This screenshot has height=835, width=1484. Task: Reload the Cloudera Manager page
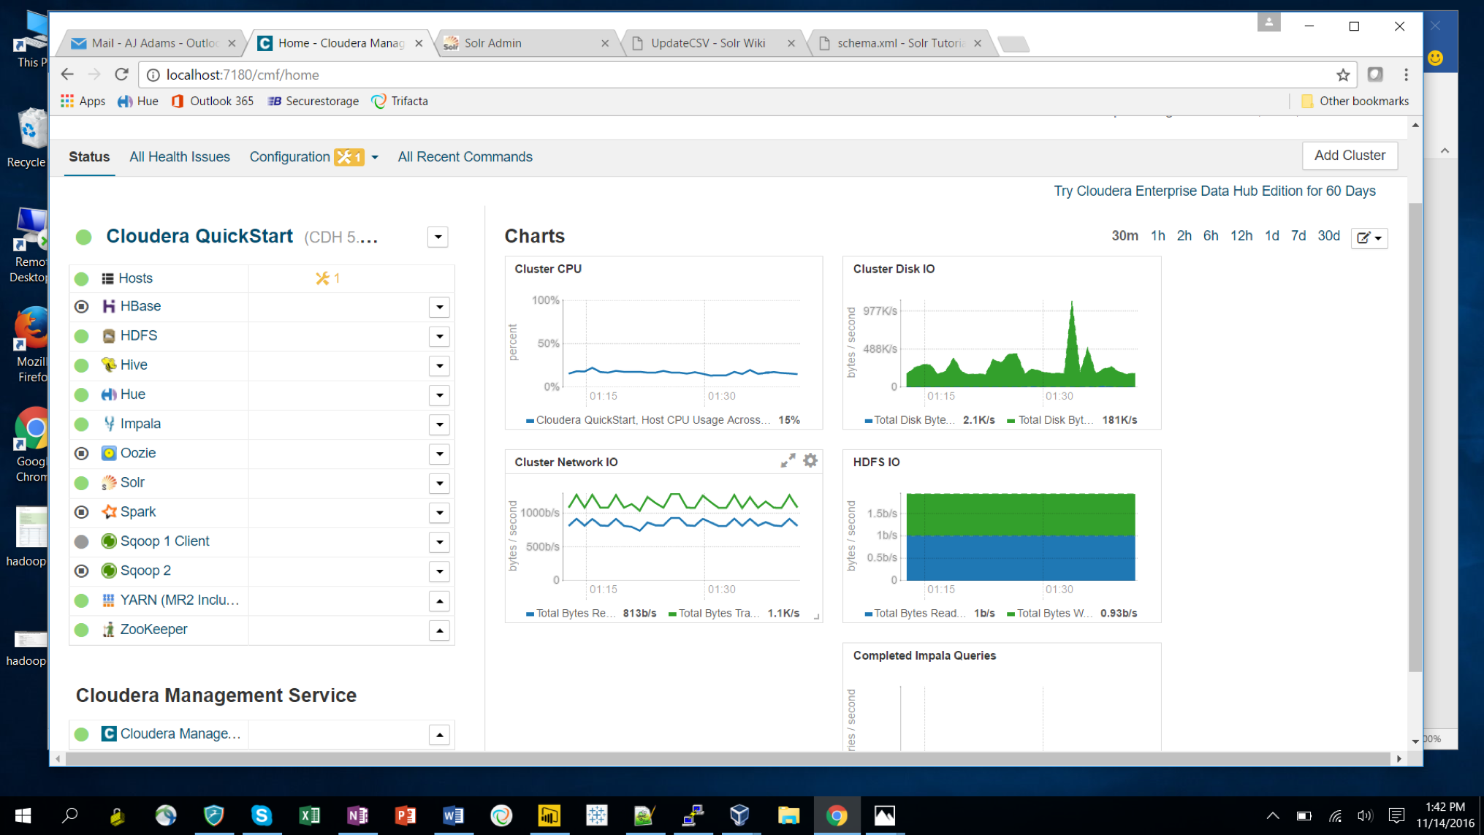[122, 75]
